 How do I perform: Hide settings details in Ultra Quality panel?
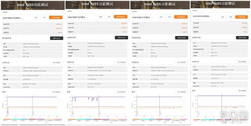(56, 38)
